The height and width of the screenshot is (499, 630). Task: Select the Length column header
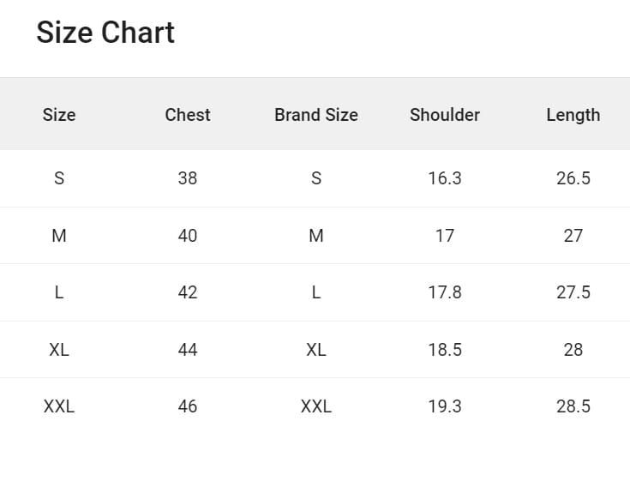[x=573, y=115]
